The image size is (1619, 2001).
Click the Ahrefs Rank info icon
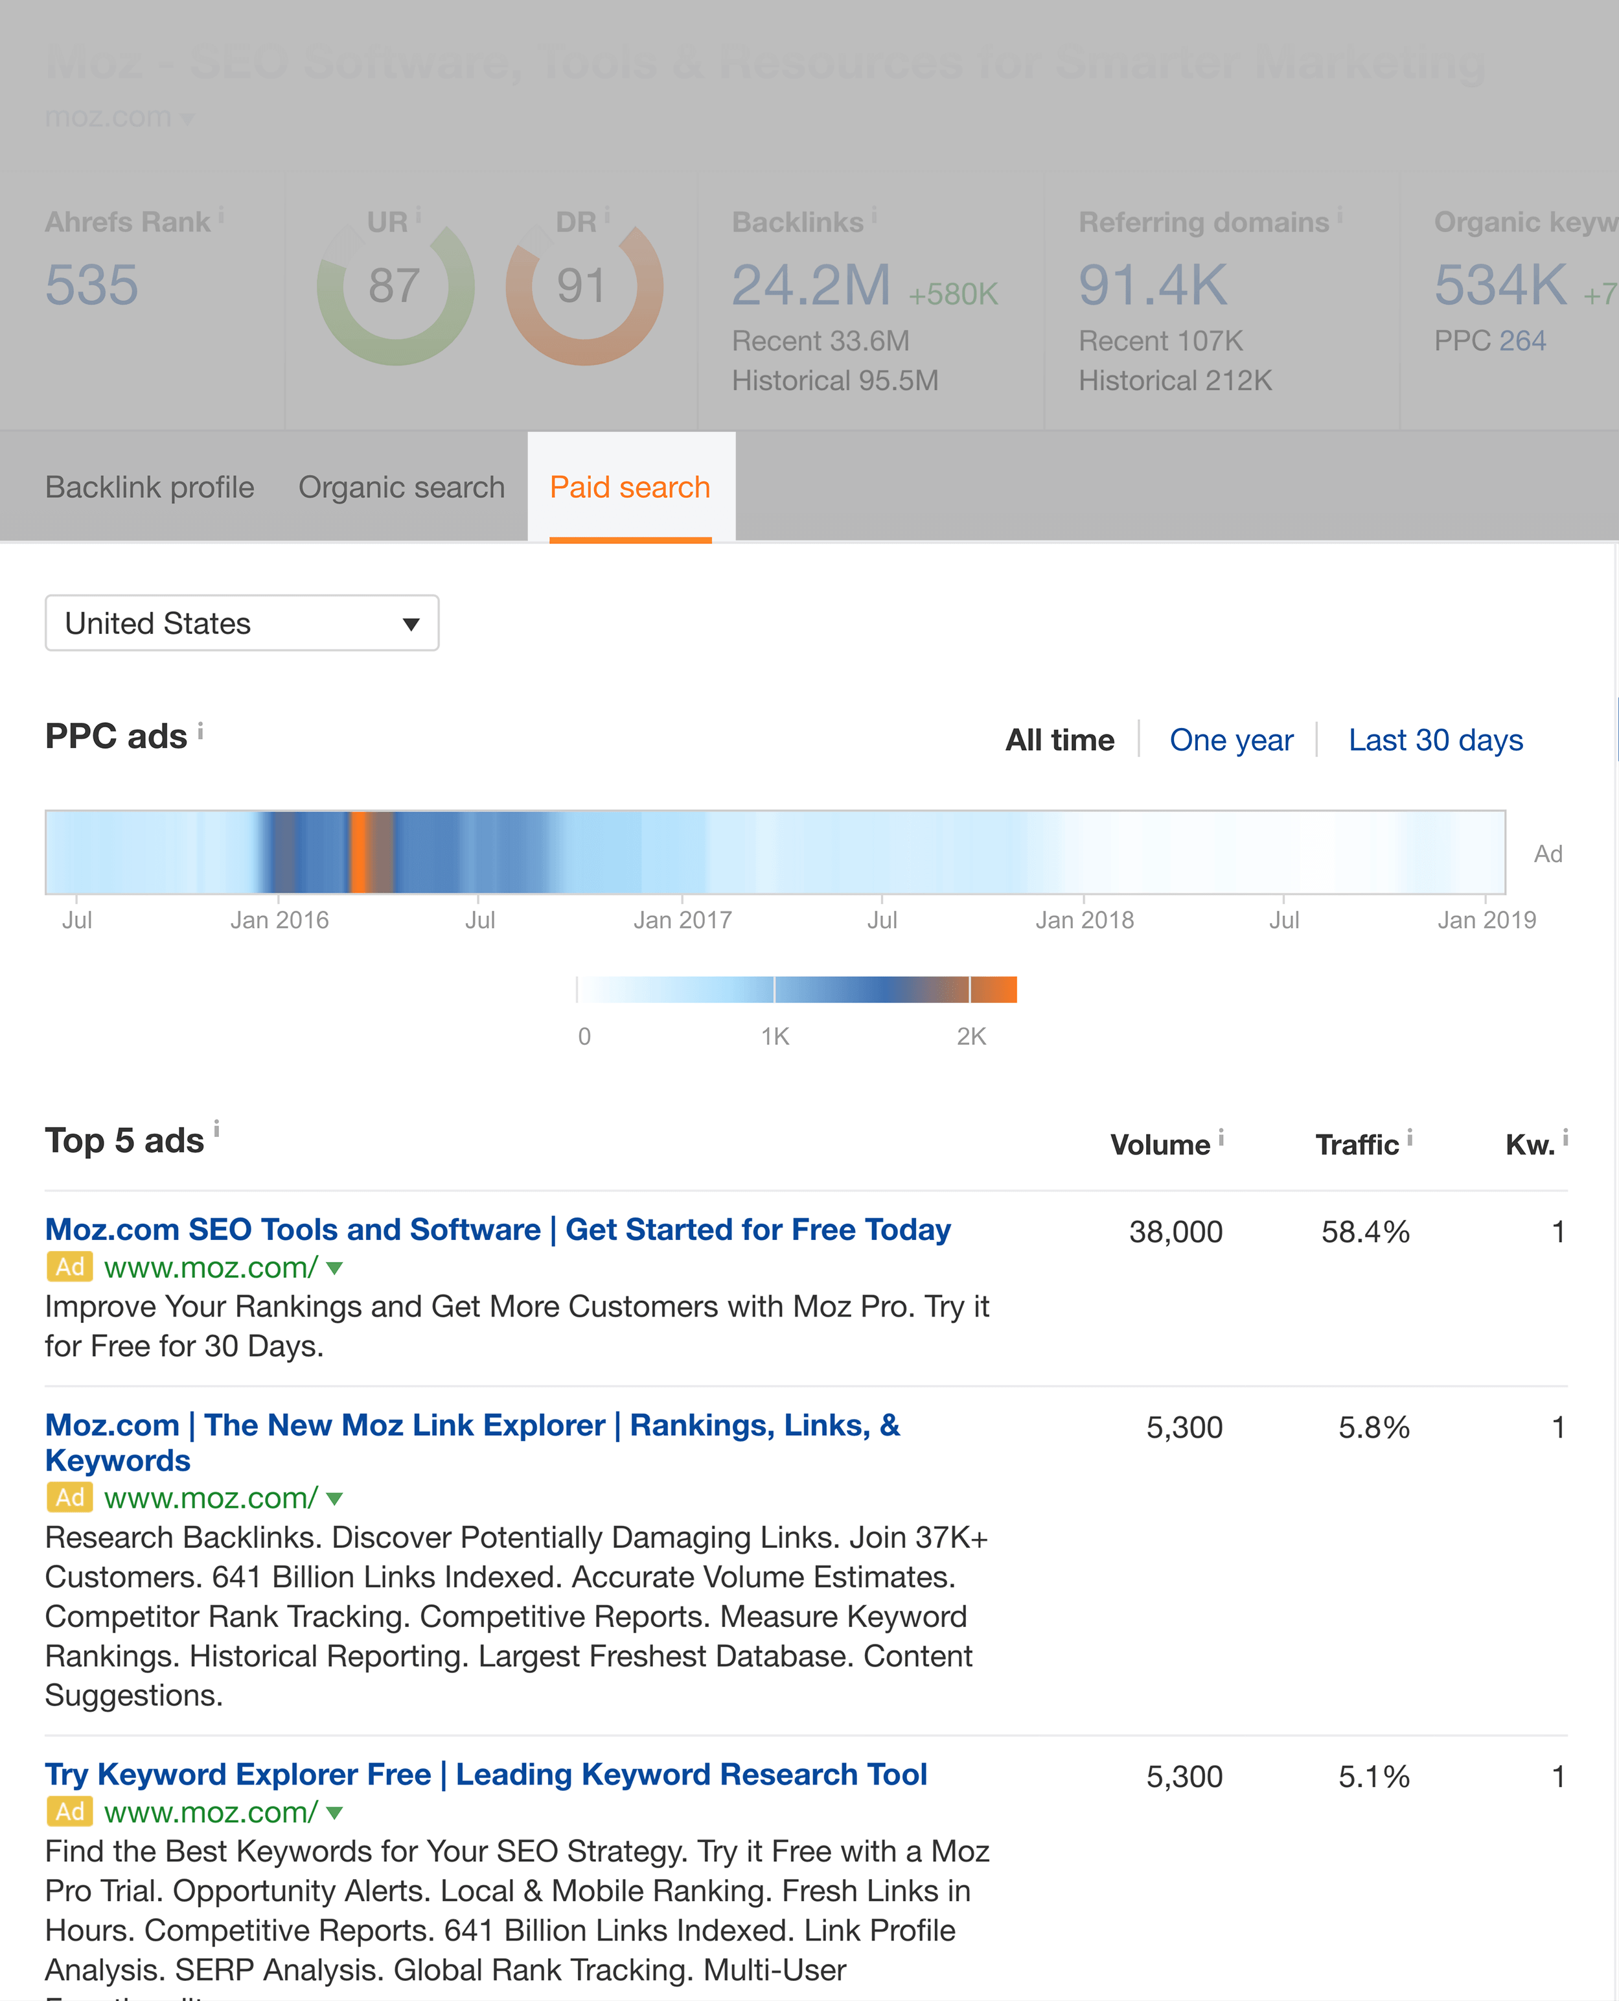(221, 215)
